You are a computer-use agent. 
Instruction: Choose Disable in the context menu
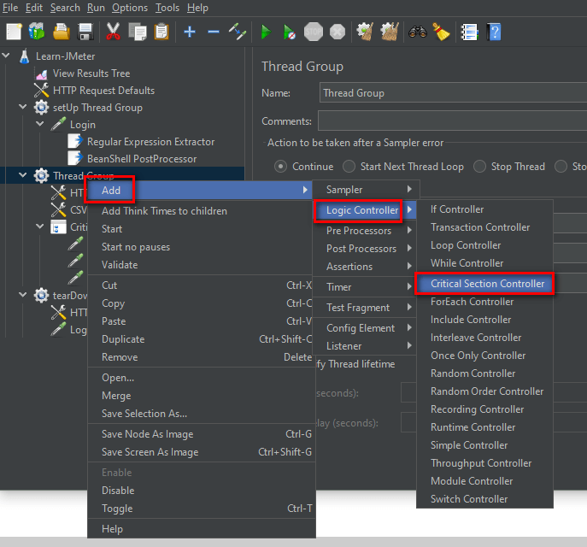point(200,491)
